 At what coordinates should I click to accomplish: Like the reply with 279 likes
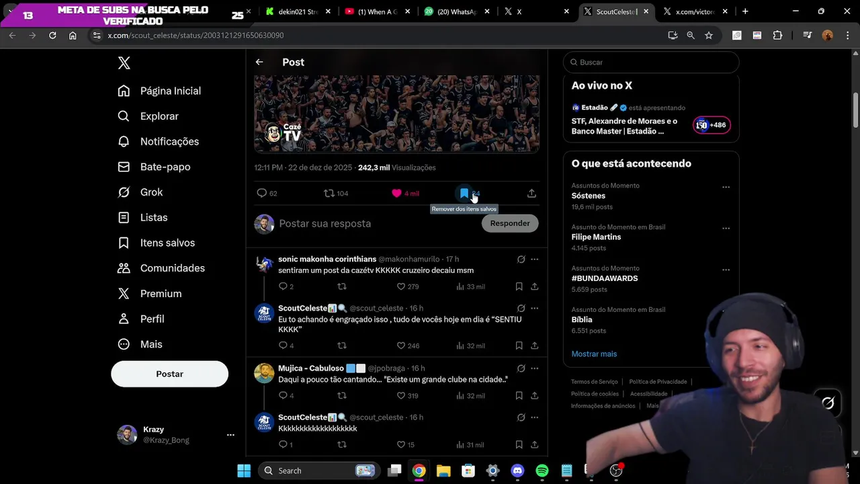(401, 286)
